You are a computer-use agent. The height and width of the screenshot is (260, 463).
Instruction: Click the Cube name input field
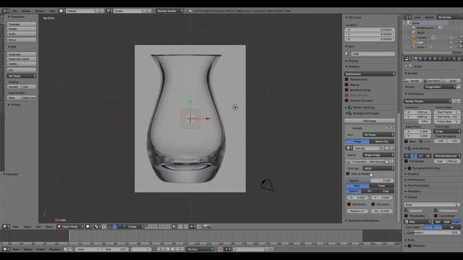[373, 53]
